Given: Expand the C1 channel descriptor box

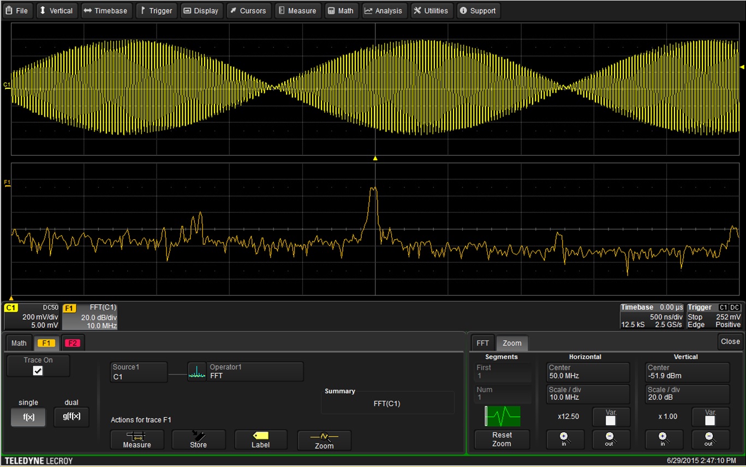Looking at the screenshot, I should (31, 316).
